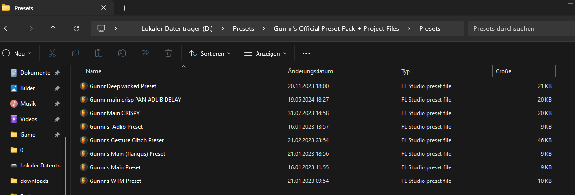This screenshot has height=195, width=575.
Task: Click the date 19.05.2024 18:27
Action: pos(308,100)
